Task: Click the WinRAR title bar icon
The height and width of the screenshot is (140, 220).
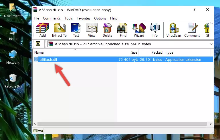Action: (35, 9)
